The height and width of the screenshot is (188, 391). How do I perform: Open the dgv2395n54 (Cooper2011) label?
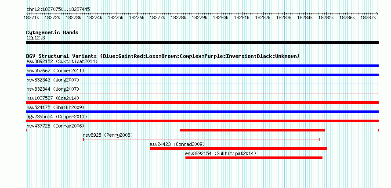click(57, 117)
